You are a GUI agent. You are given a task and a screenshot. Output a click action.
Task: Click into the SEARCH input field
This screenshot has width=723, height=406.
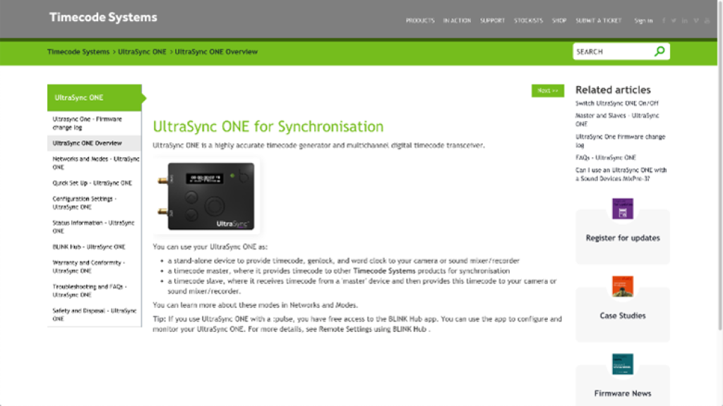click(x=611, y=51)
